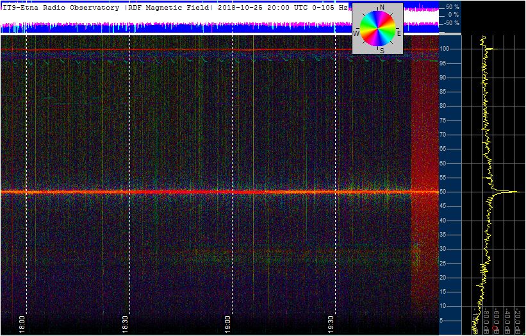The height and width of the screenshot is (336, 526).
Task: Click the '0 %' scale label
Action: (453, 15)
